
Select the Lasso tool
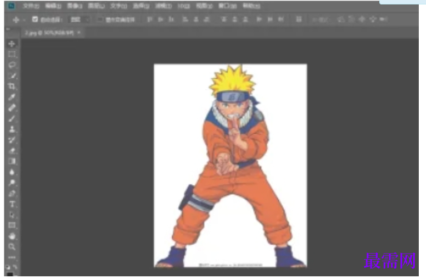point(12,65)
